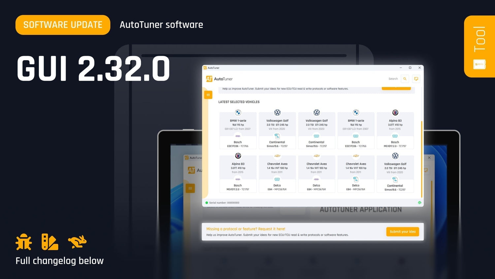
Task: Select purple bench icon on Chevrolet Aveo card
Action: 316,179
